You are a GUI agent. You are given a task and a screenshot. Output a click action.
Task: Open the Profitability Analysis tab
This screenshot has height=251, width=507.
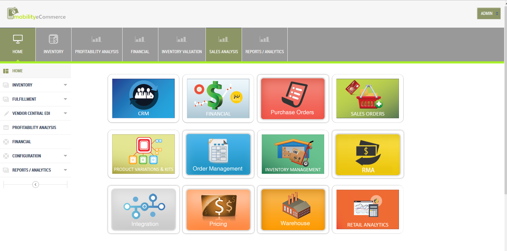click(97, 44)
